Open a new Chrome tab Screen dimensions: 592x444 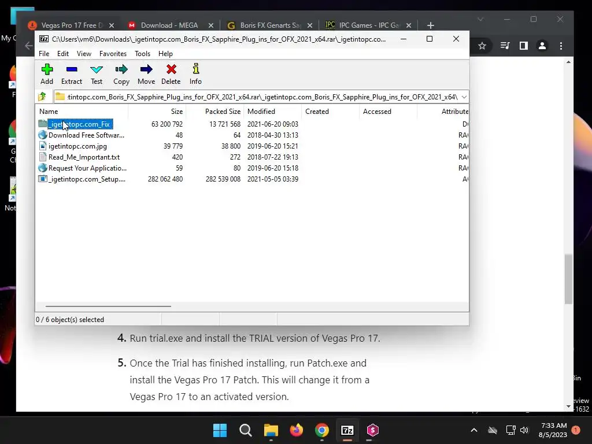coord(430,25)
